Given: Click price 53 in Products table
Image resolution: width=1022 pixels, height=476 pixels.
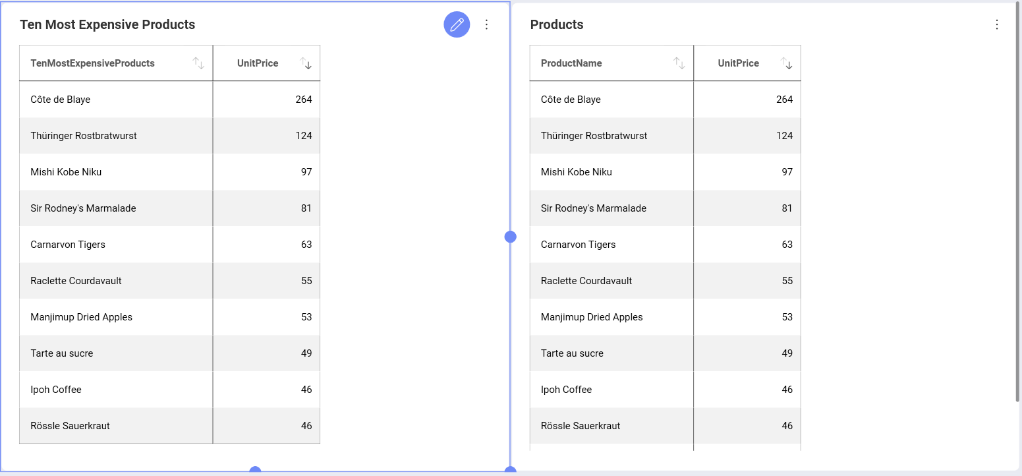Looking at the screenshot, I should coord(787,317).
